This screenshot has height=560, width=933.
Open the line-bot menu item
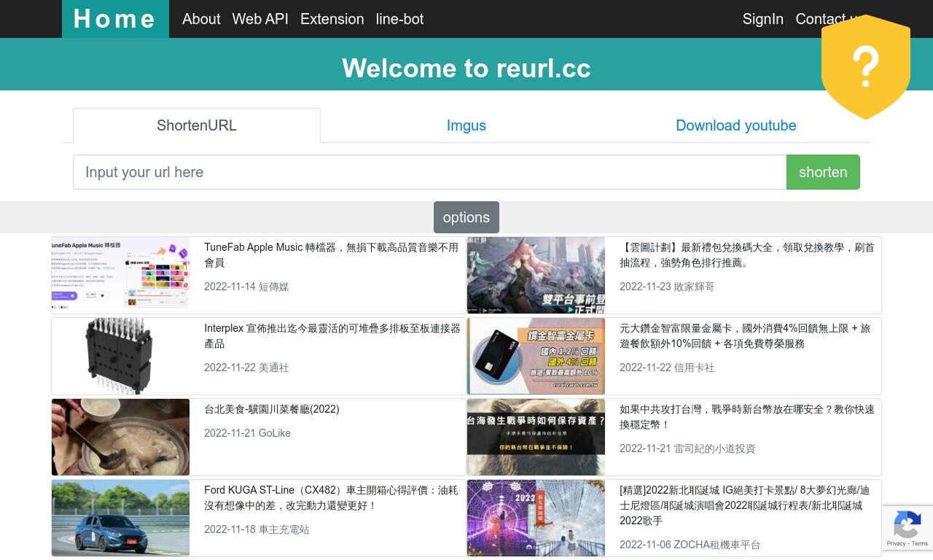click(399, 19)
